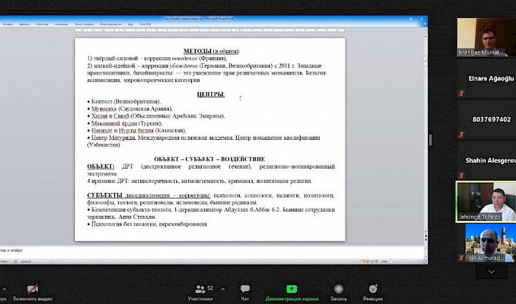Click the bullet Контест (Великобритания)
Image resolution: width=516 pixels, height=304 pixels.
(124, 102)
